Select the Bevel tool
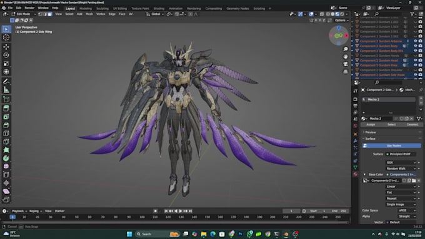The height and width of the screenshot is (239, 425). click(6, 125)
